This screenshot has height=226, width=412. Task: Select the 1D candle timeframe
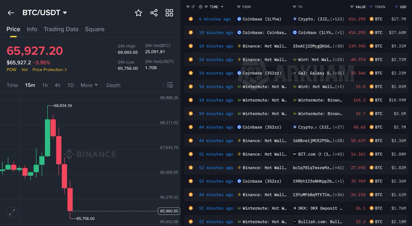click(x=70, y=85)
